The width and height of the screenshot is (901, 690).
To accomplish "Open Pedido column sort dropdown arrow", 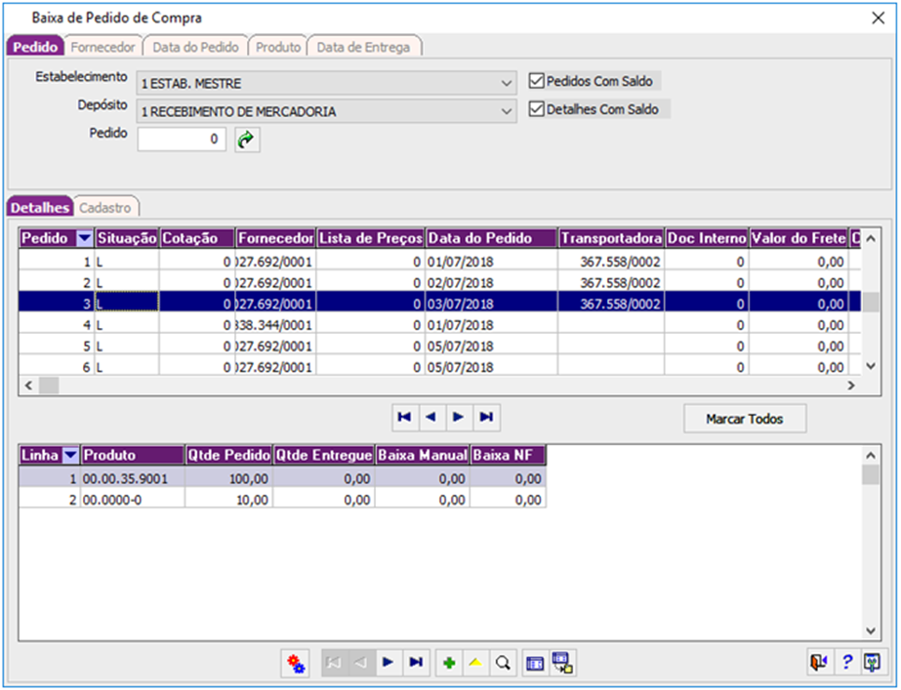I will click(x=85, y=238).
